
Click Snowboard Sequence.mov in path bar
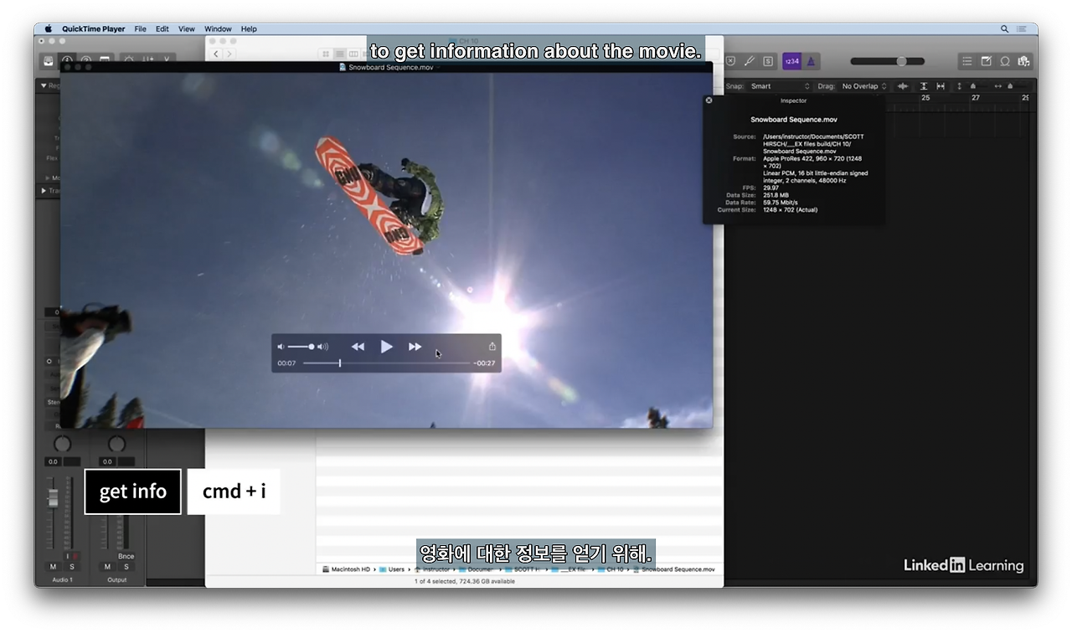point(673,569)
